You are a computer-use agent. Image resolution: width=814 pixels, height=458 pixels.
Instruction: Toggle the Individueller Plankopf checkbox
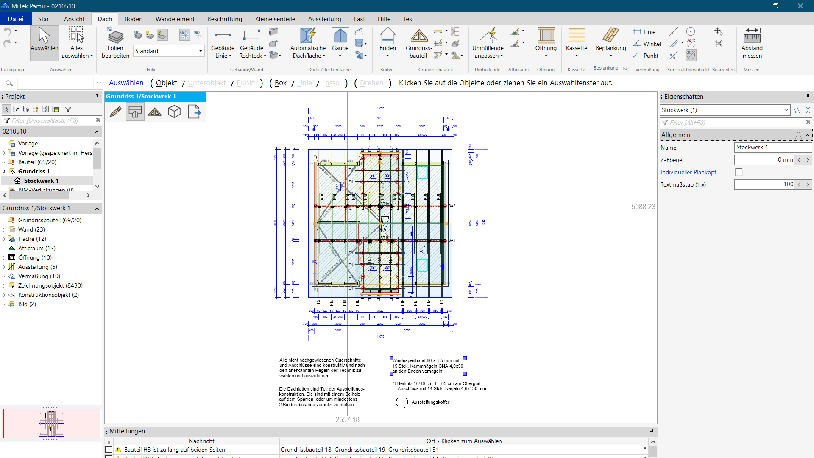point(739,172)
